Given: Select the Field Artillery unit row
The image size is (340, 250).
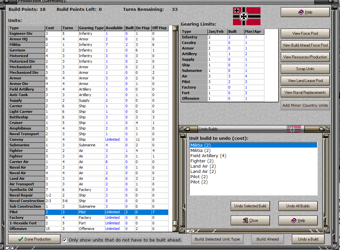Looking at the screenshot, I should click(x=88, y=89).
